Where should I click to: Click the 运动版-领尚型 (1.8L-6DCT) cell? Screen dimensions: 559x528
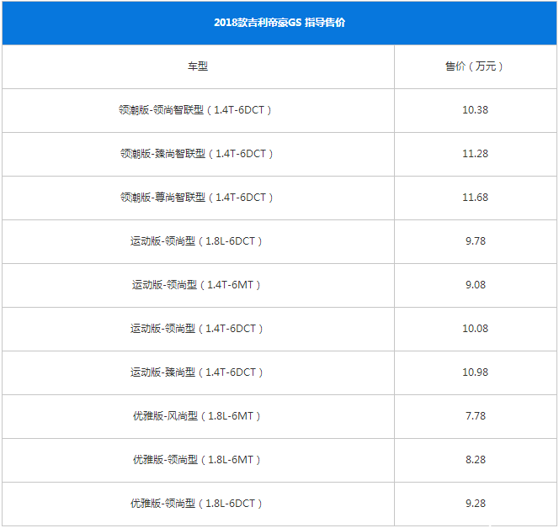pos(197,241)
